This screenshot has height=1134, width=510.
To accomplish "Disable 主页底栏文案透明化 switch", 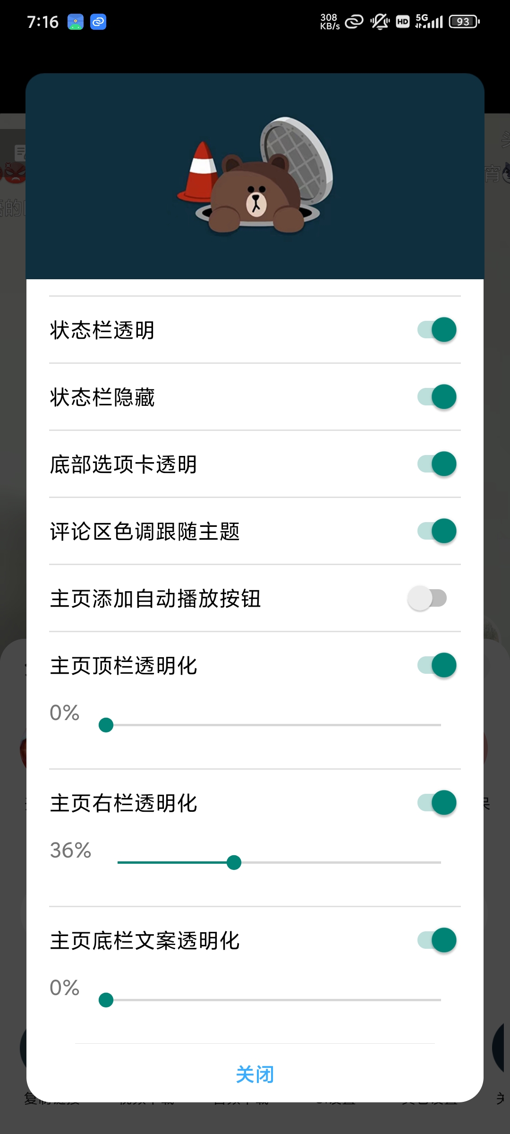I will [437, 940].
